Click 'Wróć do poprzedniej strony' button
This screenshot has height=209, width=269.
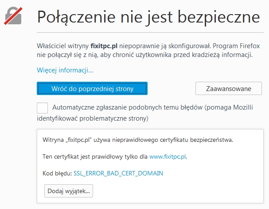tap(92, 88)
